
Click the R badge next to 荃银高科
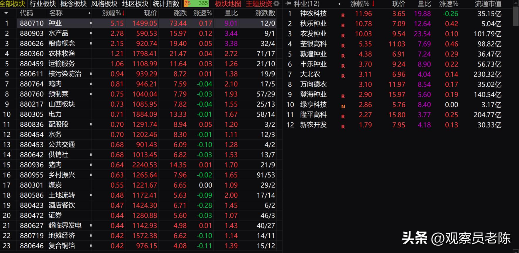(x=343, y=45)
